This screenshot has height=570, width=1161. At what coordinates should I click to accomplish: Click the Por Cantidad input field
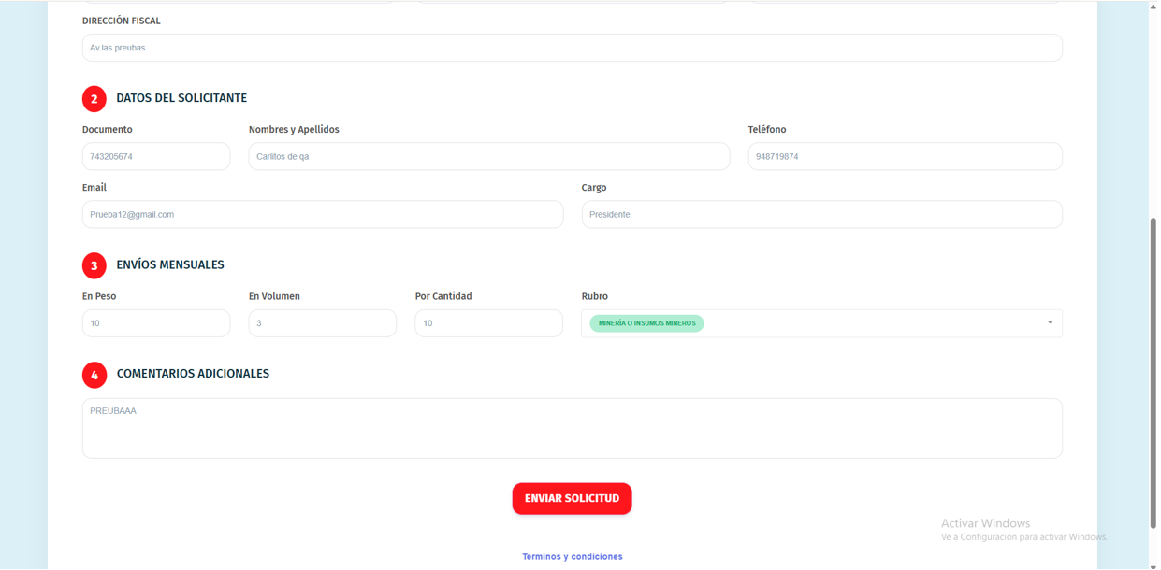point(488,323)
